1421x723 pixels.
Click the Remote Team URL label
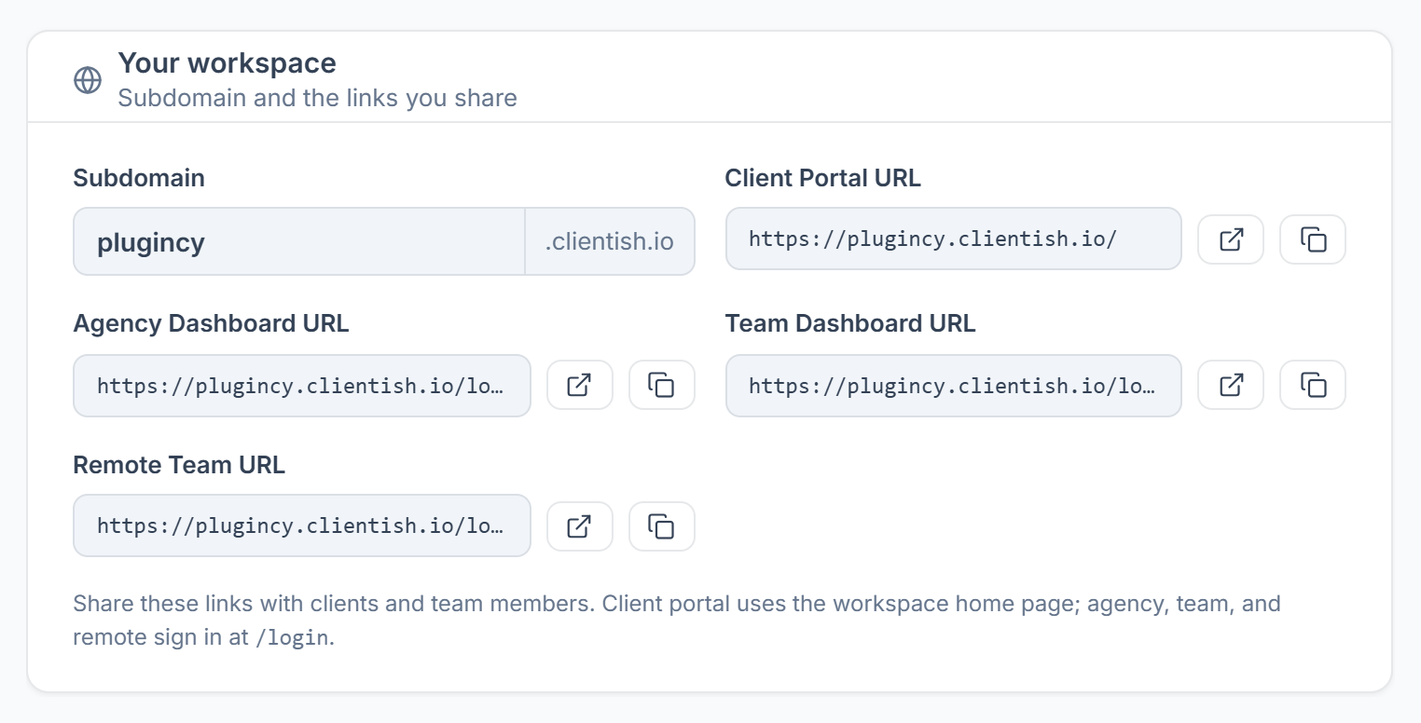[179, 465]
